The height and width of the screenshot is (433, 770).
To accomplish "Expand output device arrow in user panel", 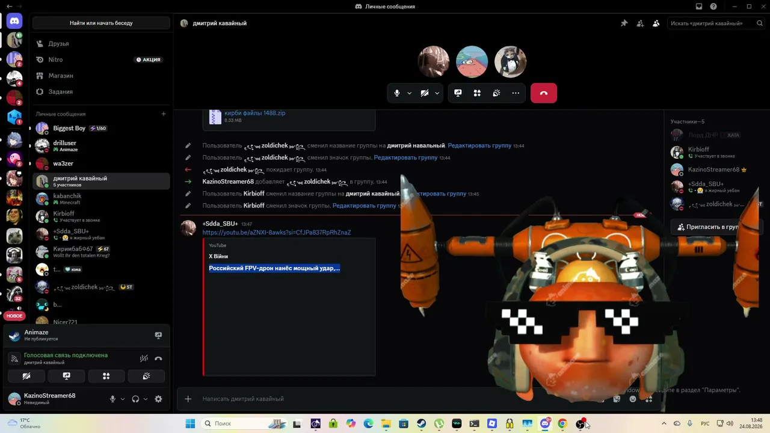I will coord(146,399).
